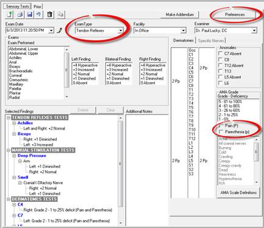Click the Clear findings button
The image size is (264, 228).
[110, 110]
